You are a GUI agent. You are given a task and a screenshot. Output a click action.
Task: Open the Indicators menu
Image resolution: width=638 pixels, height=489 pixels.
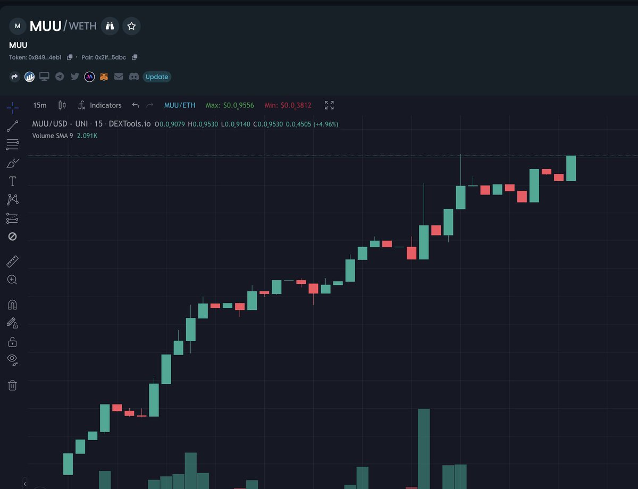(100, 105)
